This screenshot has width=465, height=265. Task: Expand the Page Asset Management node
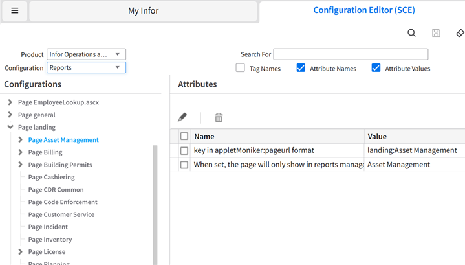pos(20,140)
